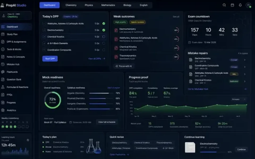Toggle Thursday weekly consistency check
Viewport: 255px width, 159px height.
point(15,127)
